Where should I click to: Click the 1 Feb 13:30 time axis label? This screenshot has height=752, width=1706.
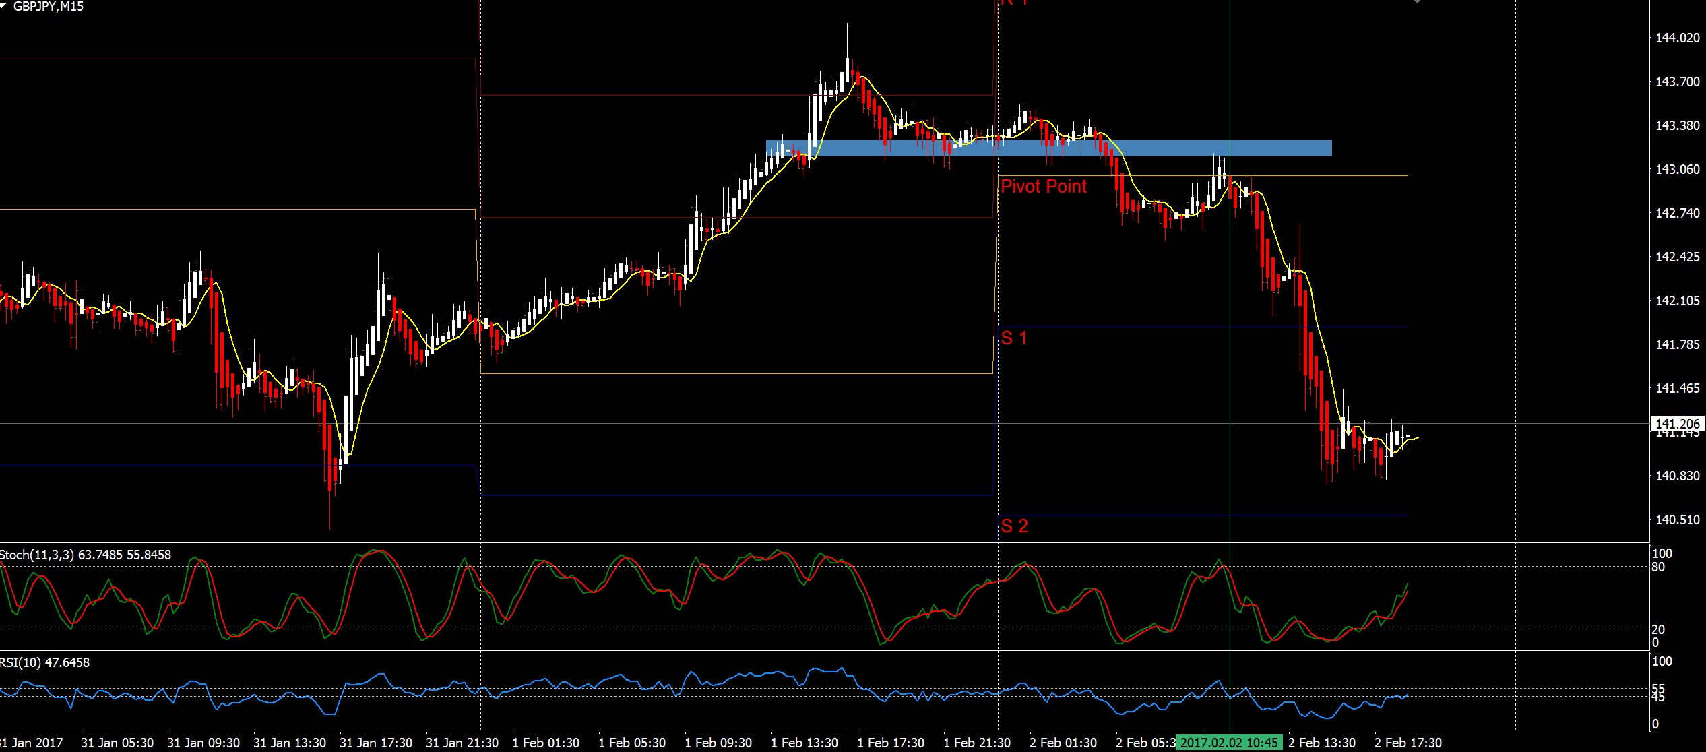(x=804, y=743)
